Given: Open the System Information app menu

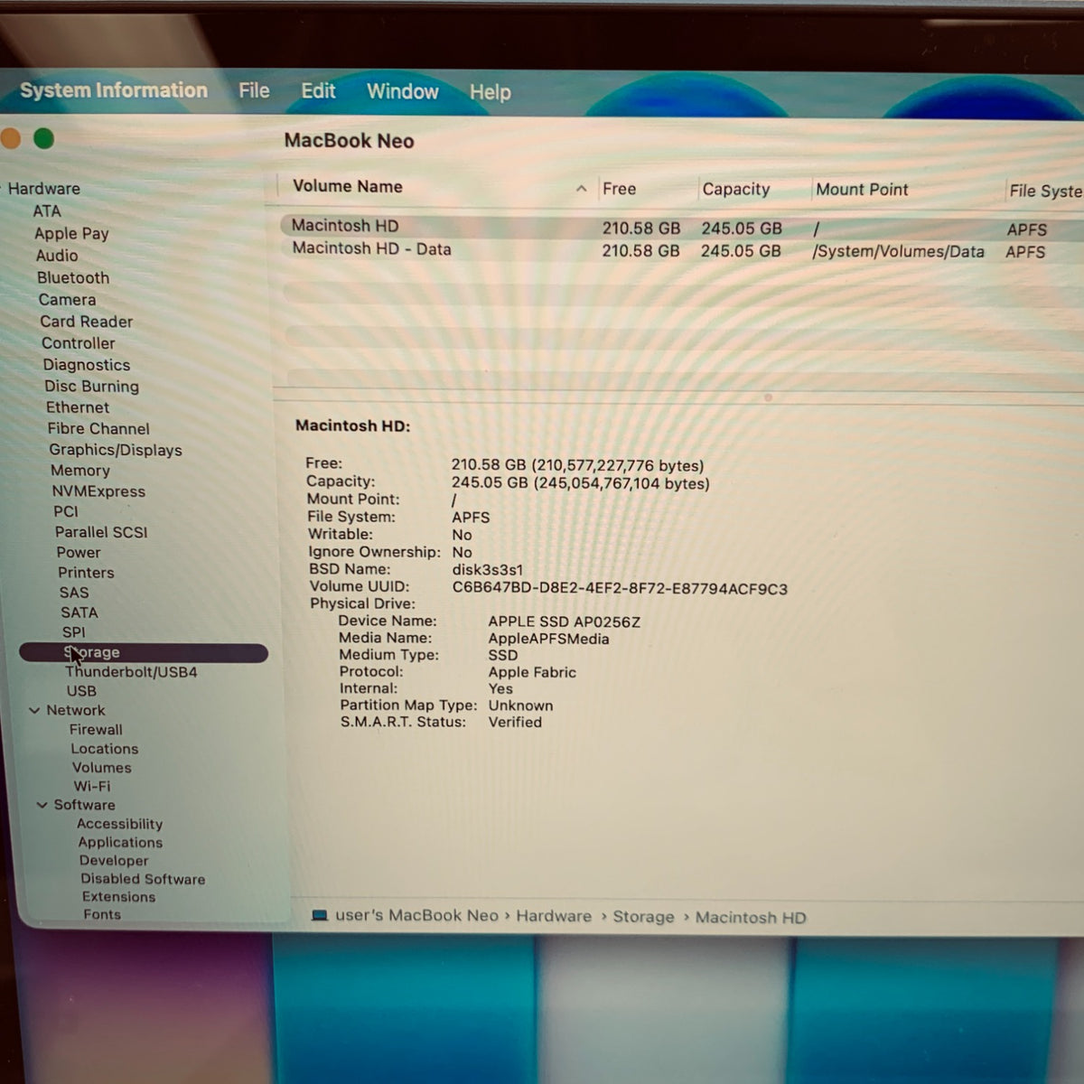Looking at the screenshot, I should (x=114, y=90).
